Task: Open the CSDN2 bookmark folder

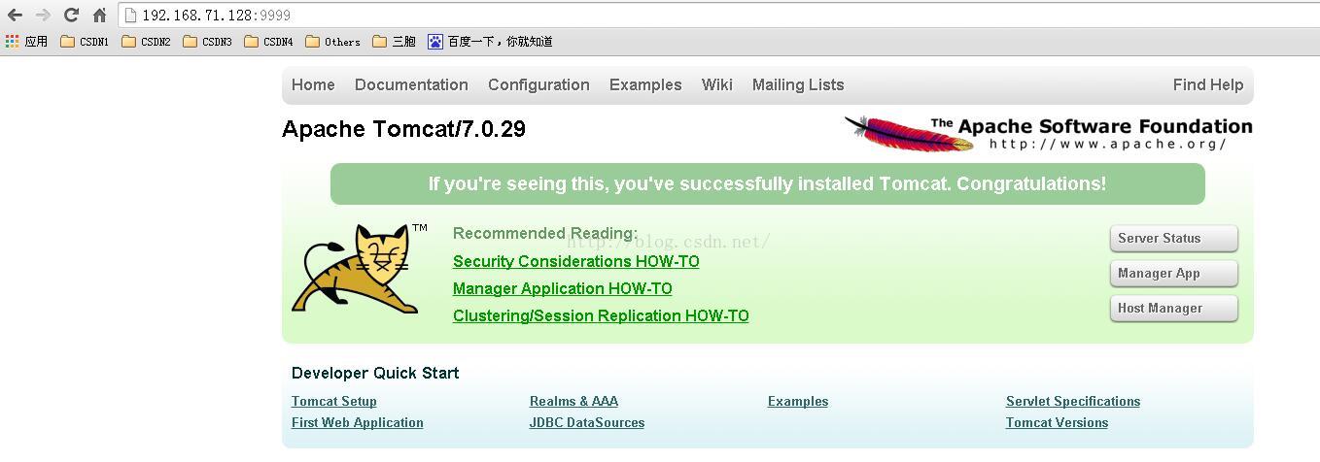Action: pyautogui.click(x=146, y=42)
